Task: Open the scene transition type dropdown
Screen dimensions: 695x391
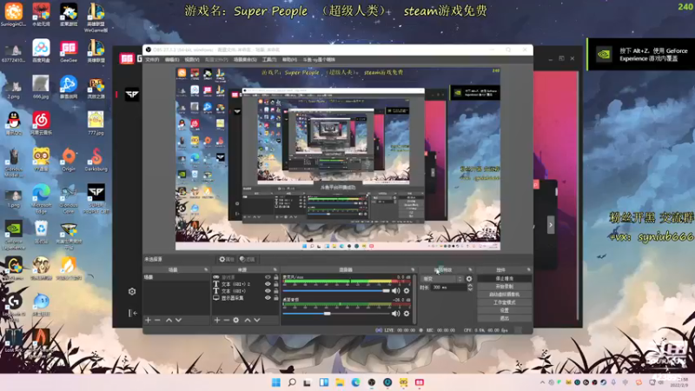Action: coord(442,279)
